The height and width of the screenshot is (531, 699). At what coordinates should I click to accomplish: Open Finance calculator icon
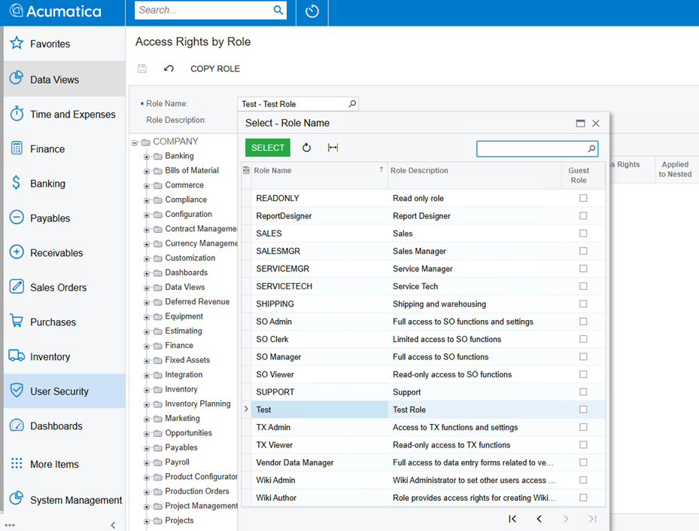[x=17, y=148]
